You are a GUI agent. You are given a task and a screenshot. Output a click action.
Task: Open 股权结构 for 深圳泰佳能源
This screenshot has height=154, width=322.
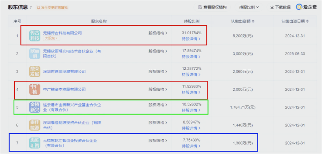158,123
